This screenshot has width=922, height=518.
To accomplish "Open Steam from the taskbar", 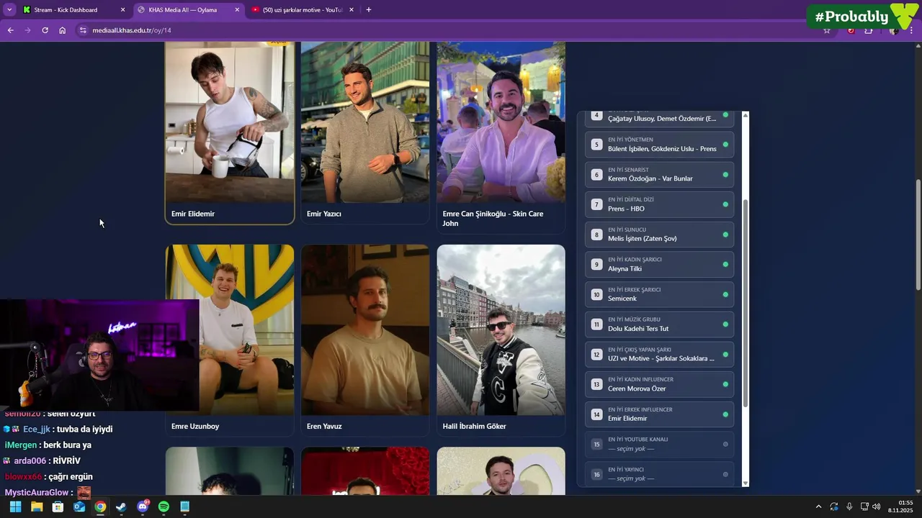I will click(121, 506).
